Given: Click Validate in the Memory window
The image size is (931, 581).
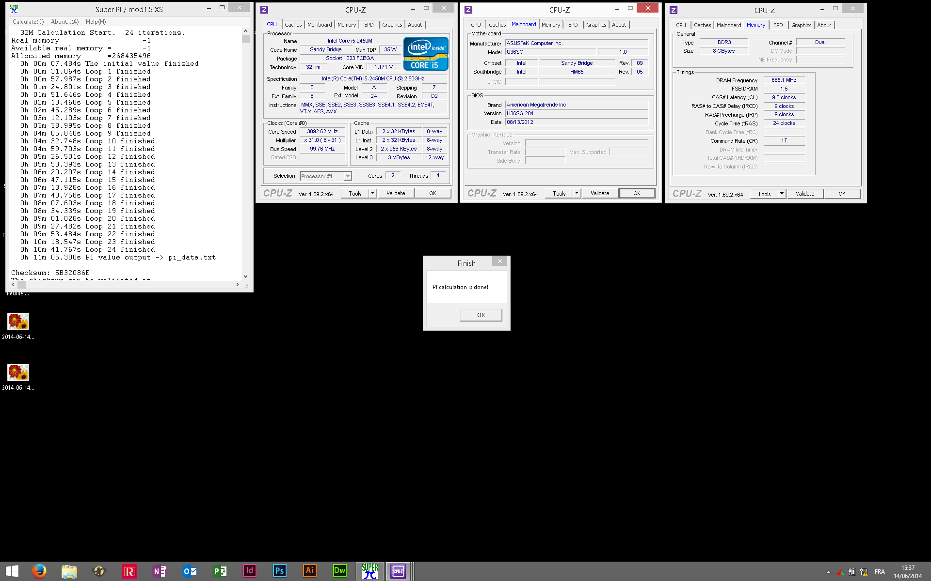Looking at the screenshot, I should [805, 194].
